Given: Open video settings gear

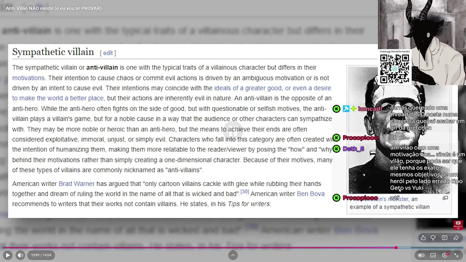Looking at the screenshot, I should pyautogui.click(x=445, y=255).
